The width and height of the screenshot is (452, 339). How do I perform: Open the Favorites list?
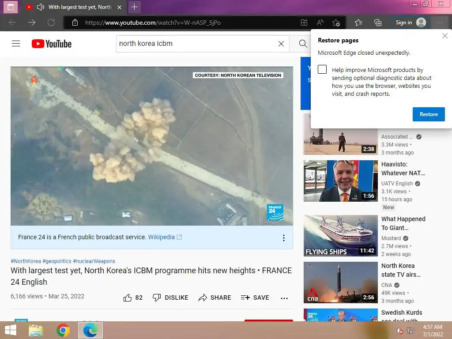(x=358, y=23)
